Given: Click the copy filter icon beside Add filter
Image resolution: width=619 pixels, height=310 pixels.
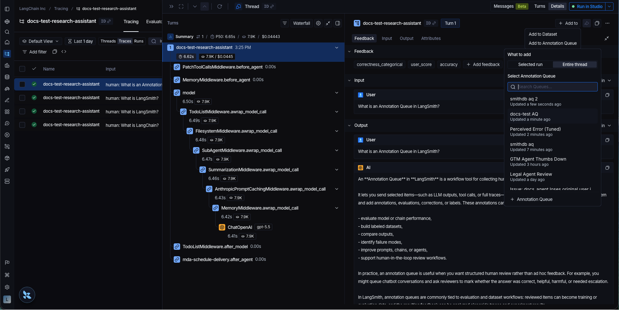Looking at the screenshot, I should [x=55, y=52].
